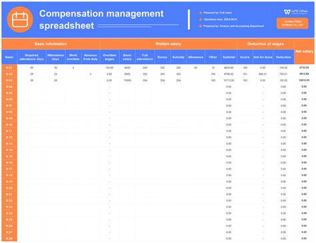Select the 'N 04' name cell
The height and width of the screenshot is (243, 316).
coord(9,87)
